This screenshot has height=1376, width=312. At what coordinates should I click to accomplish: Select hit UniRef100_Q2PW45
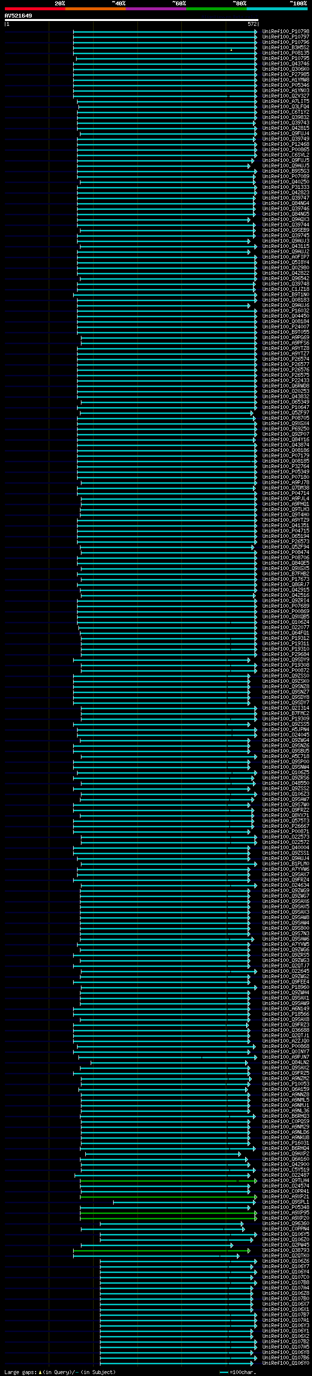point(286,1245)
